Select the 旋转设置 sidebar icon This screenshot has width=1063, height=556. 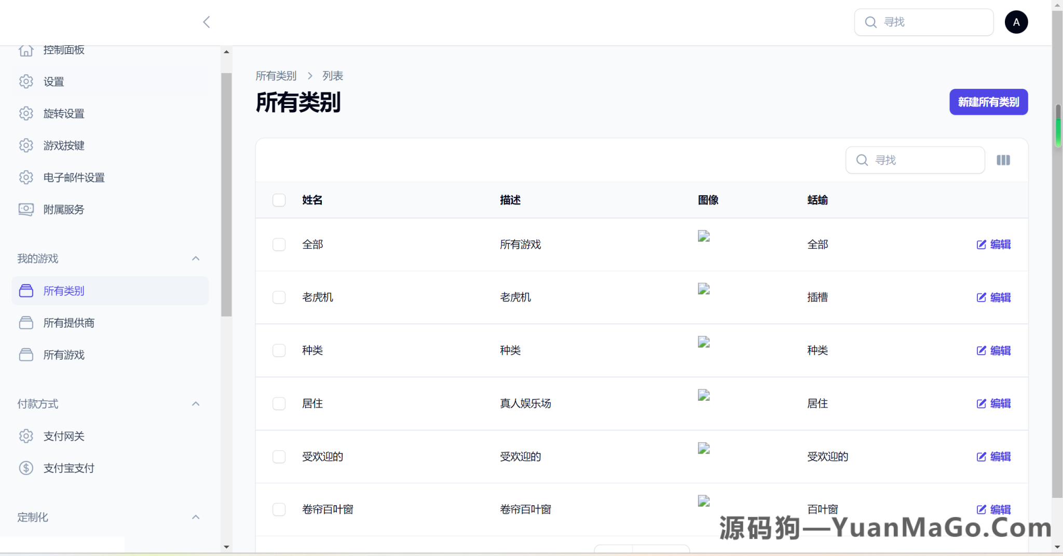(x=26, y=113)
